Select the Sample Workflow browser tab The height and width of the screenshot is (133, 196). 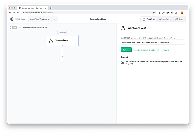pos(32,8)
